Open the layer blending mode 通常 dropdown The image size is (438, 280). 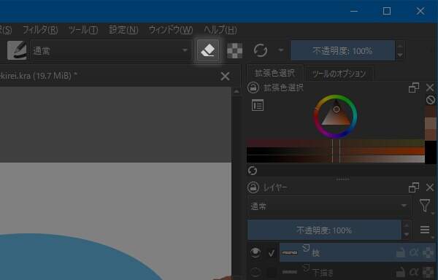(x=329, y=206)
